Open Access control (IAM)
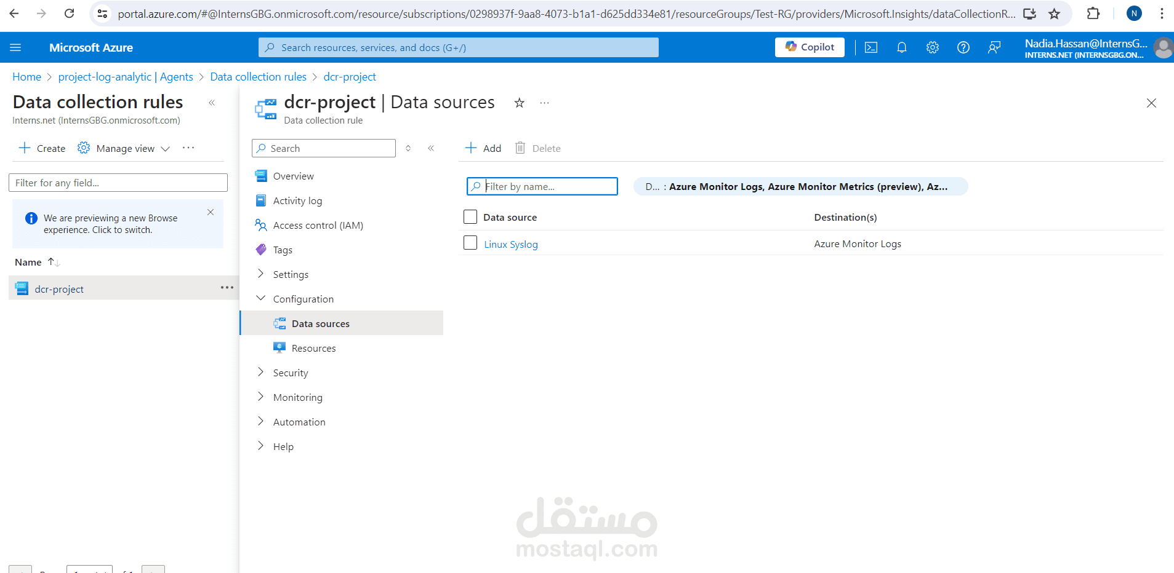Viewport: 1174px width, 573px height. tap(318, 225)
